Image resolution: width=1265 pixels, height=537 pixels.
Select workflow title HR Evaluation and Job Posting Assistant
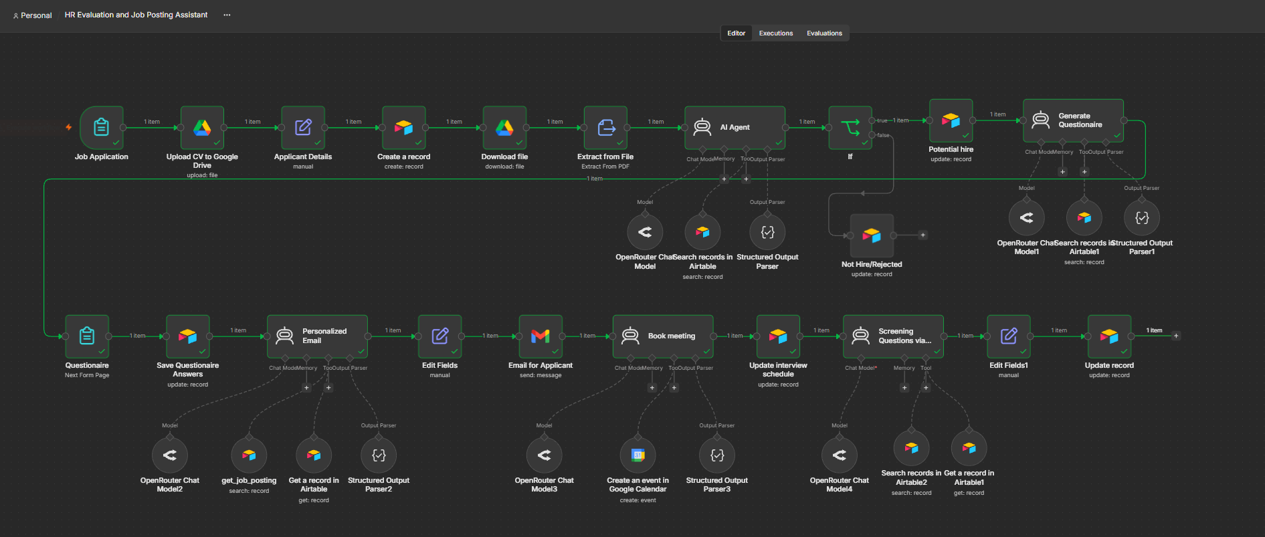point(136,15)
